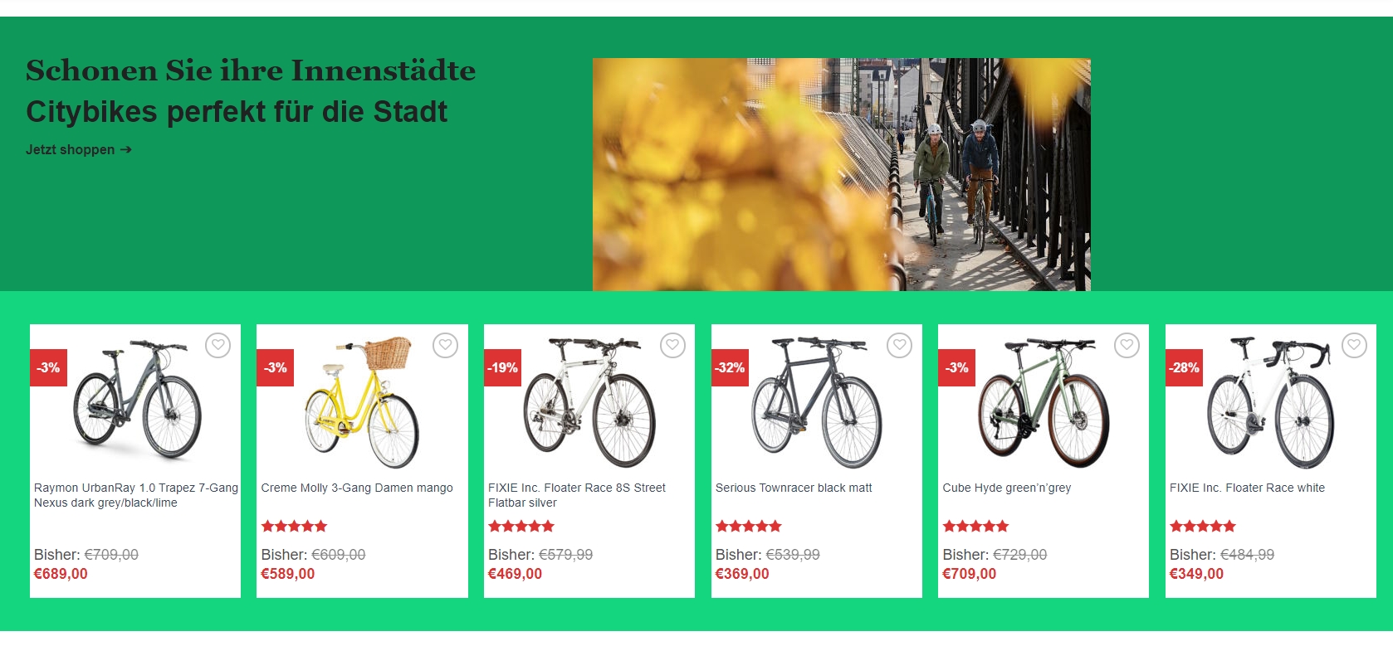Click the -28% discount badge
The image size is (1393, 646).
(1184, 367)
